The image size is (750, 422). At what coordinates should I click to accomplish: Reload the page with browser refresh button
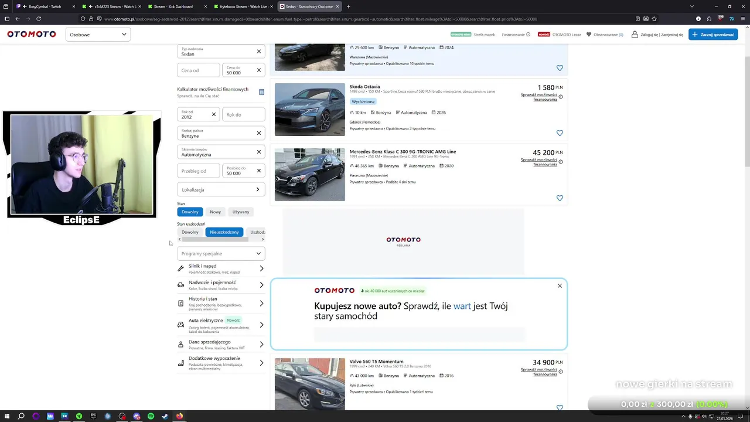39,19
